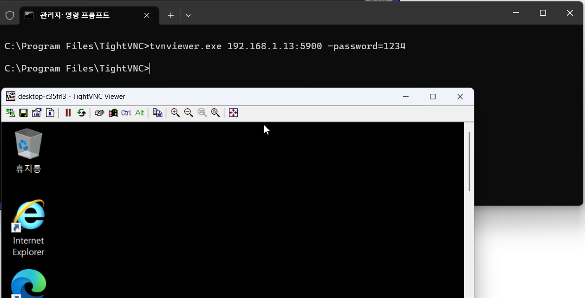Request full screen refresh

coord(81,113)
